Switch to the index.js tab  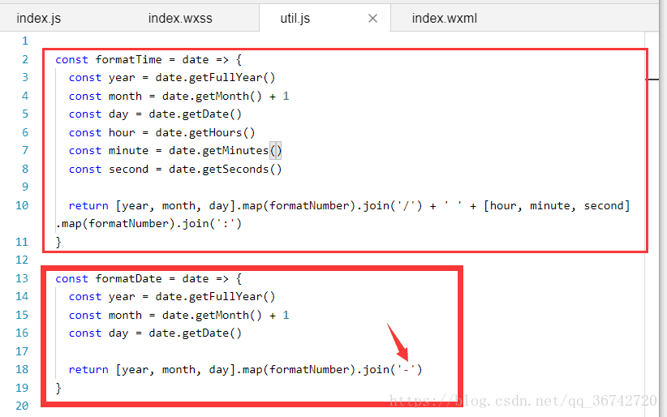click(x=39, y=19)
